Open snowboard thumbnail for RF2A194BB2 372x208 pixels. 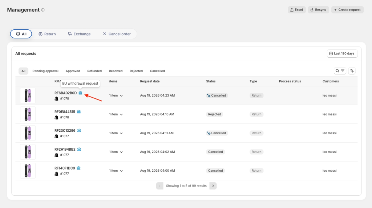coord(28,152)
